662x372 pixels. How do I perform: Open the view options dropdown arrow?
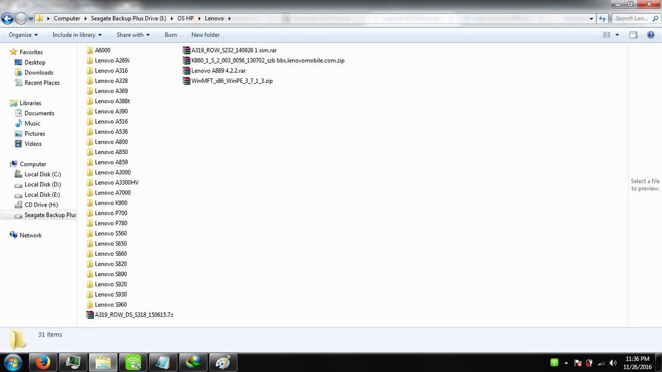tap(617, 35)
